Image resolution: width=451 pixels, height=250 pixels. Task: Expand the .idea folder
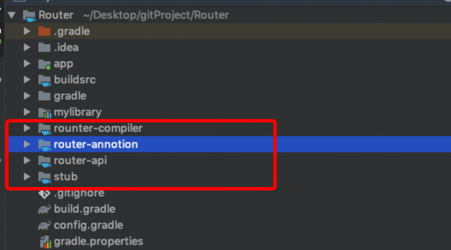click(x=27, y=48)
